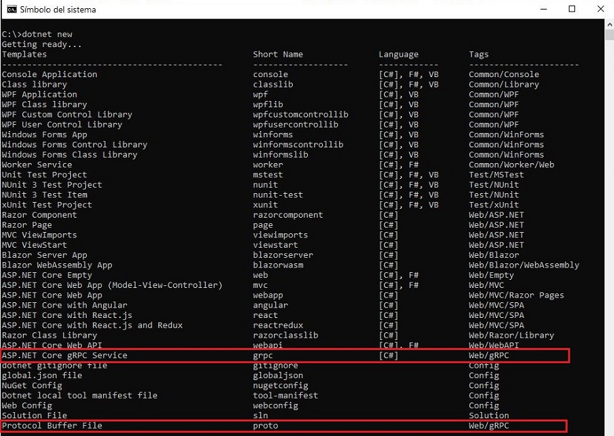The image size is (614, 436).
Task: Minimize the Símbolo del sistema window
Action: coord(544,9)
